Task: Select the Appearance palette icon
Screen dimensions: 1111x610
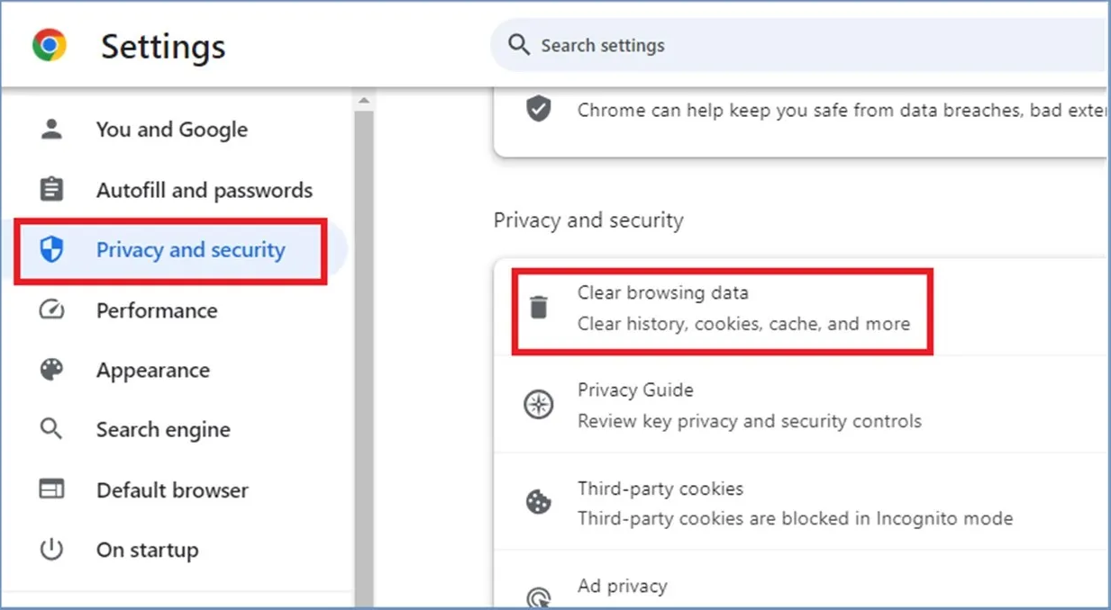Action: tap(51, 370)
